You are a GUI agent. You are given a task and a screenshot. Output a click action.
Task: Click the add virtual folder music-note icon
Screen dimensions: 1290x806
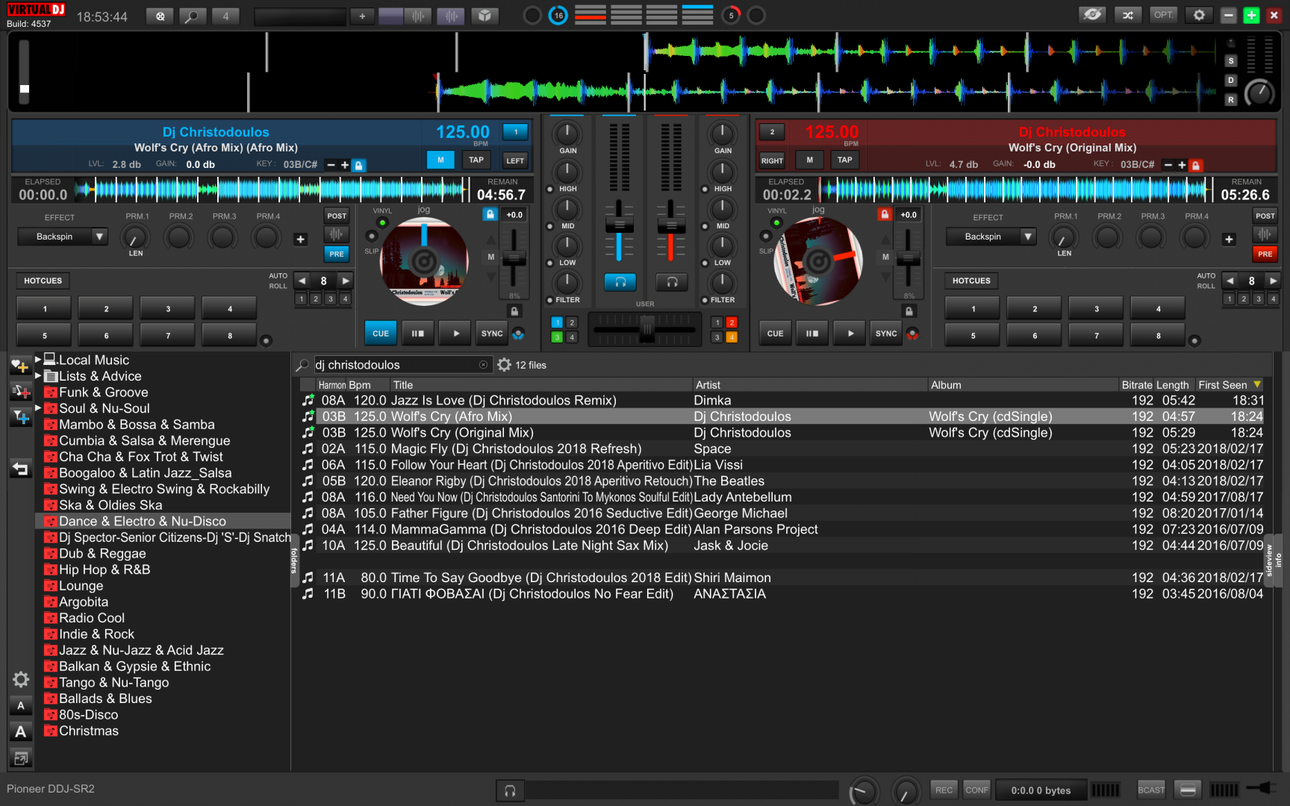coord(20,392)
